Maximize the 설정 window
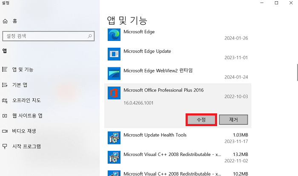The height and width of the screenshot is (176, 298). pyautogui.click(x=277, y=3)
